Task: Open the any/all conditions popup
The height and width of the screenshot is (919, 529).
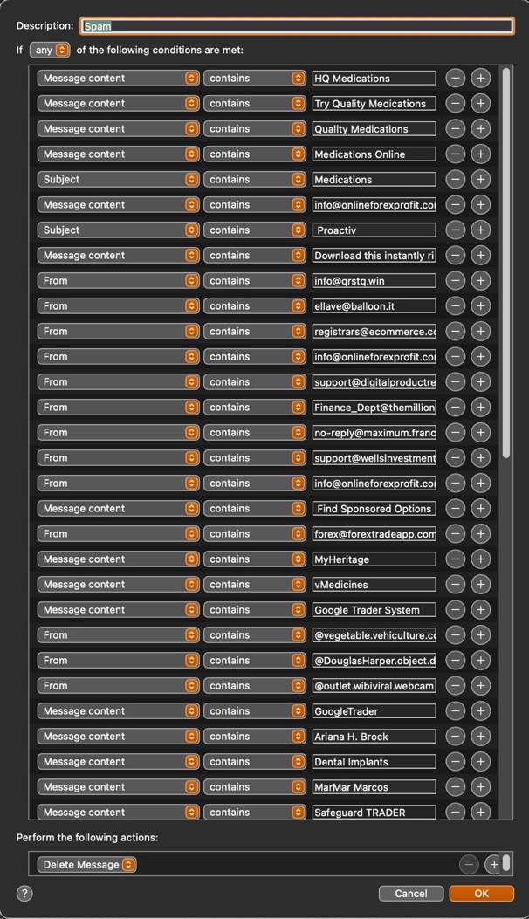Action: [49, 50]
